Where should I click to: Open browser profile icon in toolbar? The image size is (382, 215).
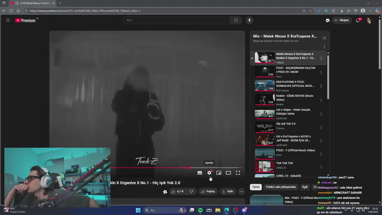[x=363, y=11]
